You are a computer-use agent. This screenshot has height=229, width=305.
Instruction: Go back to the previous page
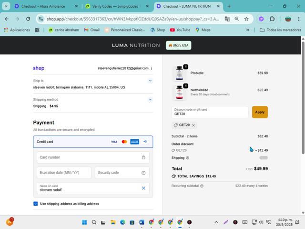coord(7,19)
